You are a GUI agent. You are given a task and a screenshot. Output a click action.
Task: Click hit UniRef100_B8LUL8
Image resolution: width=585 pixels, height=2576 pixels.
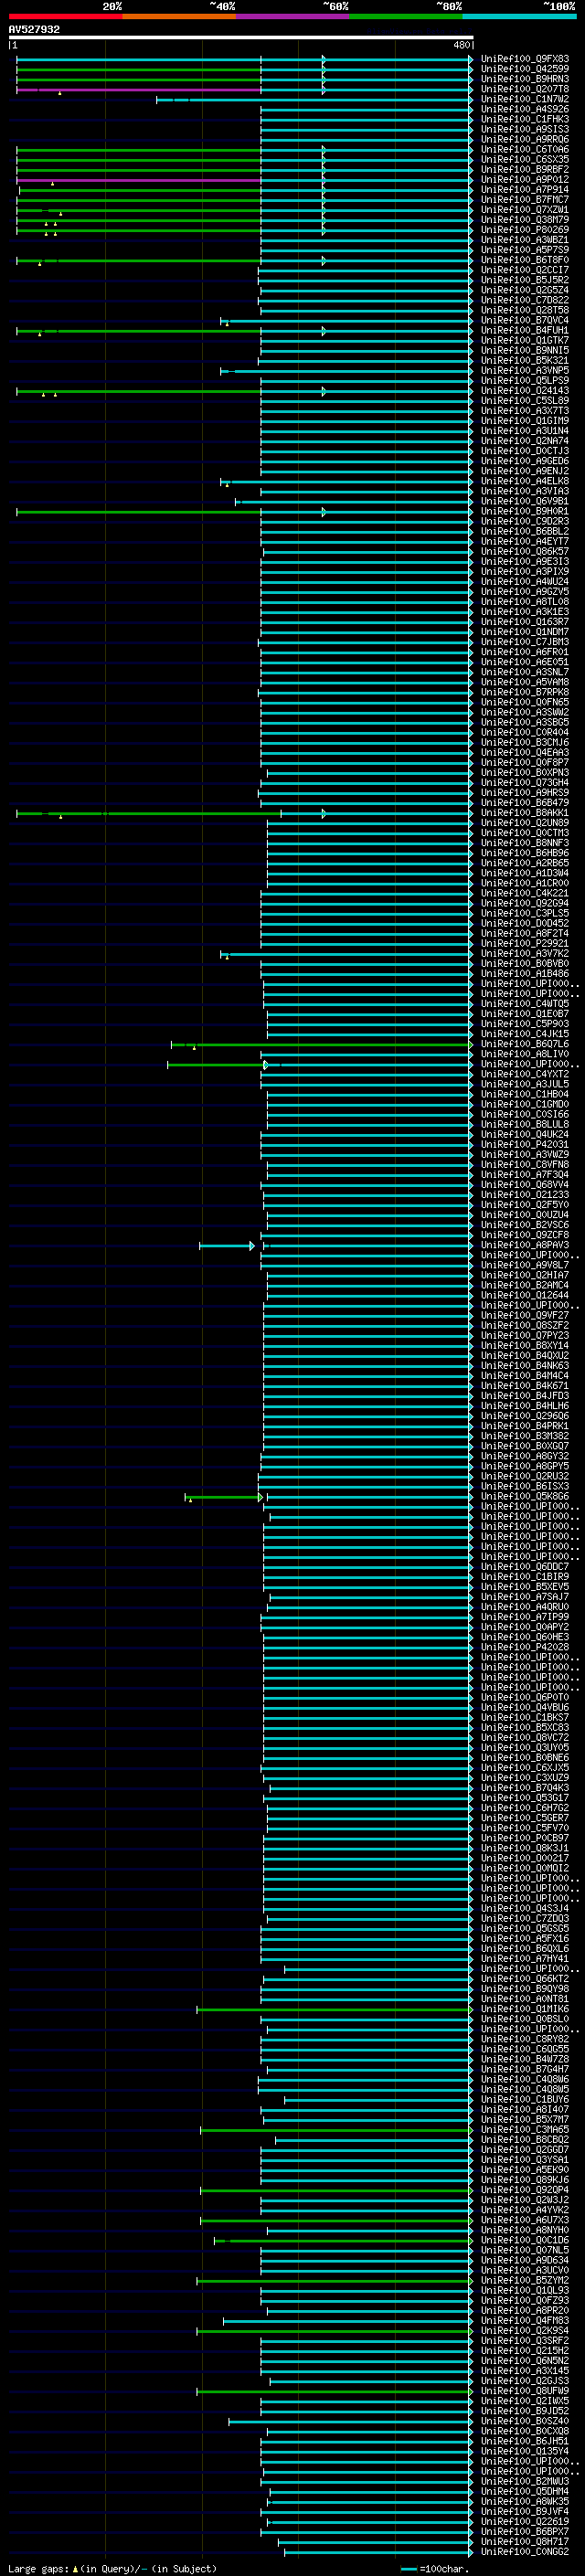click(x=525, y=1125)
